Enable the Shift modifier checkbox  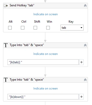pyautogui.click(x=35, y=28)
